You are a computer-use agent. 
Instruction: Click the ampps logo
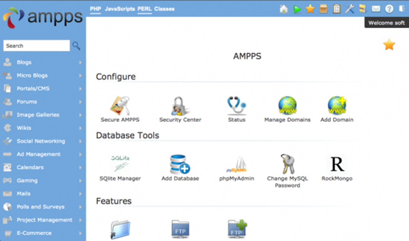coord(42,18)
